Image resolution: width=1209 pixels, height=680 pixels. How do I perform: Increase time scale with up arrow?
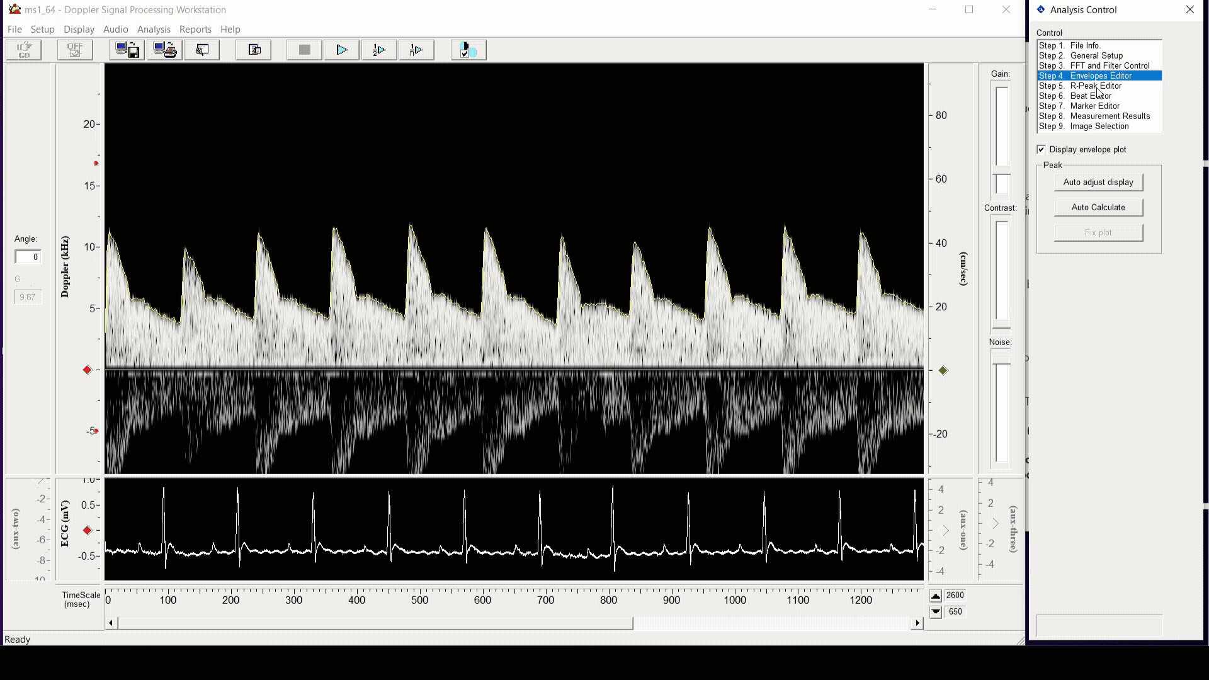pyautogui.click(x=936, y=596)
